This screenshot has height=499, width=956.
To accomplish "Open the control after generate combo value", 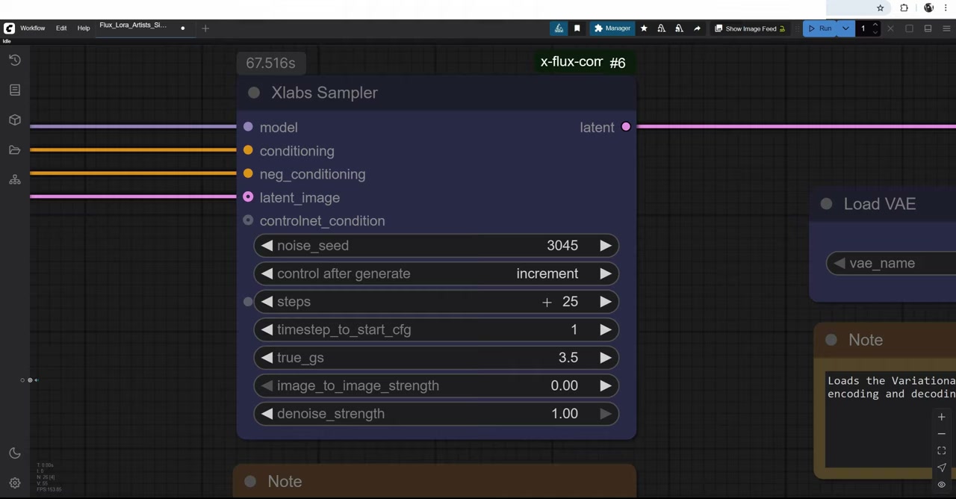I will 547,273.
